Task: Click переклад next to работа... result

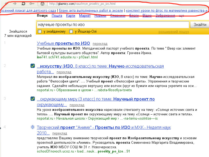Action: [64, 72]
